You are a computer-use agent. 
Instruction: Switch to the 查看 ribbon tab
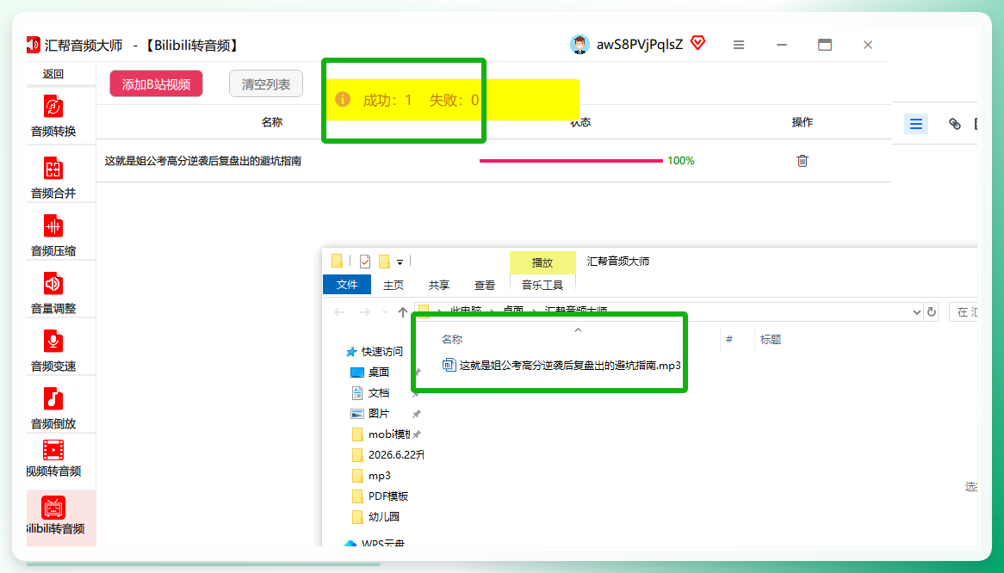[x=485, y=285]
